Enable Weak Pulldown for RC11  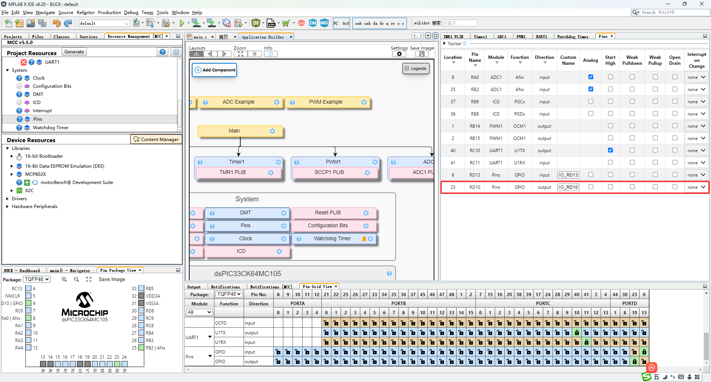coord(632,162)
